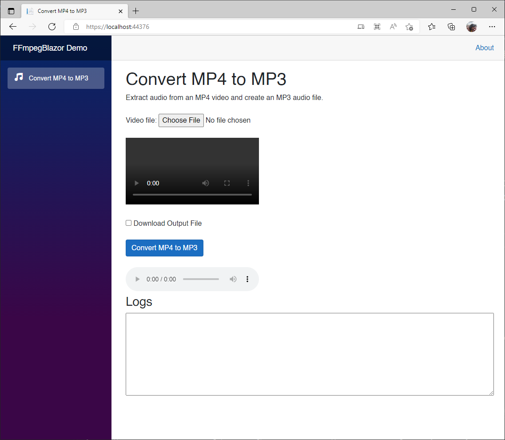This screenshot has height=440, width=505.
Task: Open a new browser tab
Action: pyautogui.click(x=135, y=11)
